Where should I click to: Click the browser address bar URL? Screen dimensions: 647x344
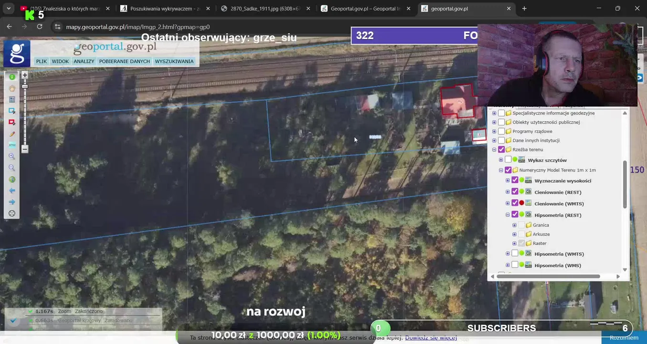138,27
